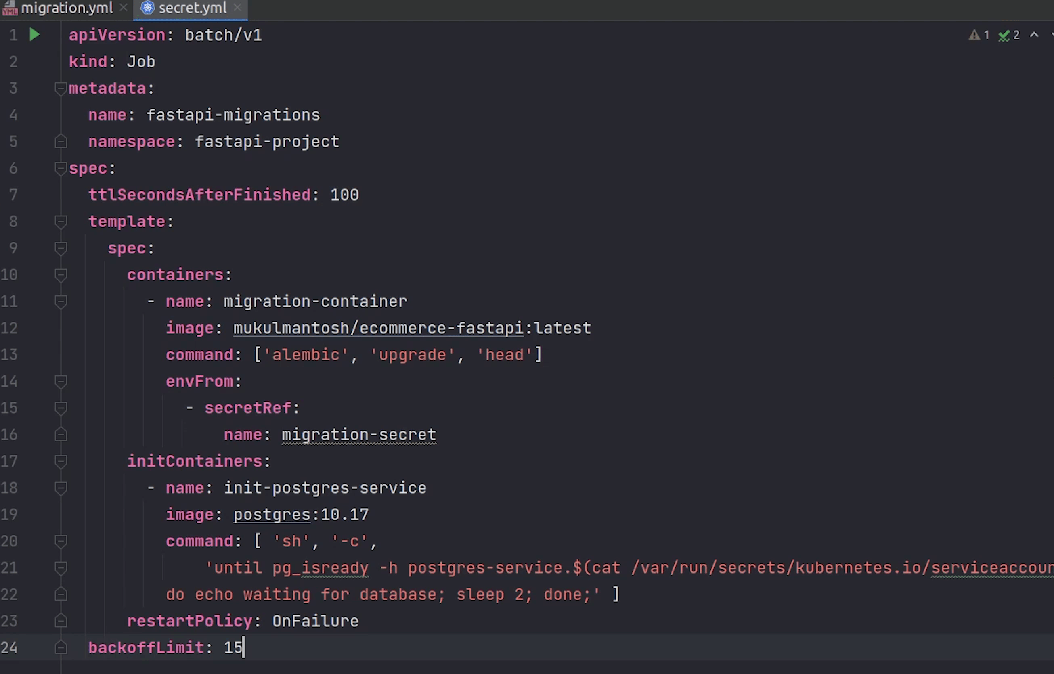Open the mukulmantosh/ecommerce-fastapi image link
The image size is (1054, 674).
coord(378,328)
